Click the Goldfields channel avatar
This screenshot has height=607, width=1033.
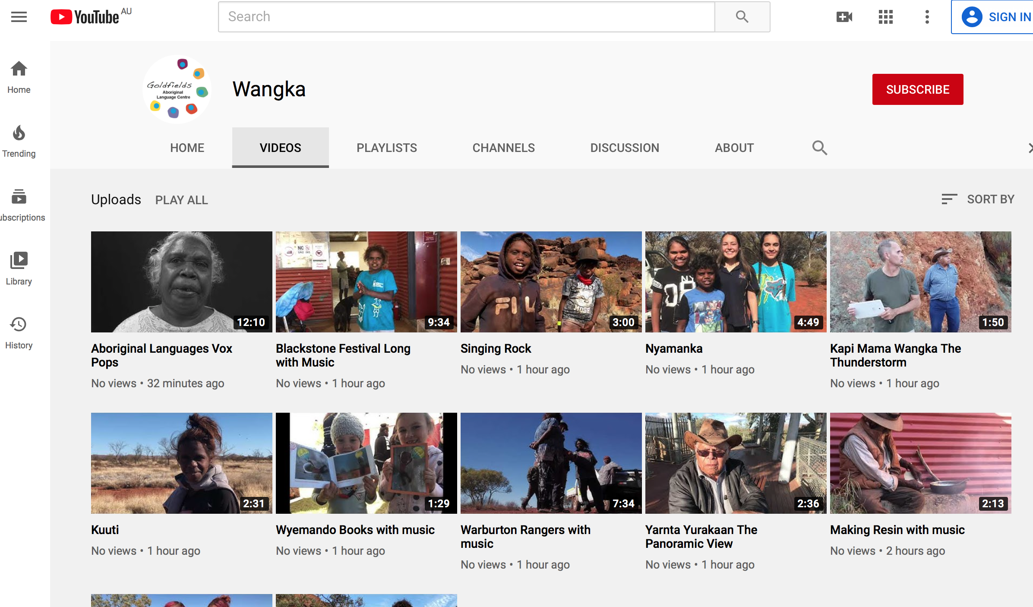pyautogui.click(x=177, y=89)
